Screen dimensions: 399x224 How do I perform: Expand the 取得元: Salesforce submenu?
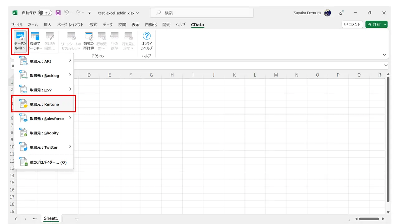click(44, 119)
